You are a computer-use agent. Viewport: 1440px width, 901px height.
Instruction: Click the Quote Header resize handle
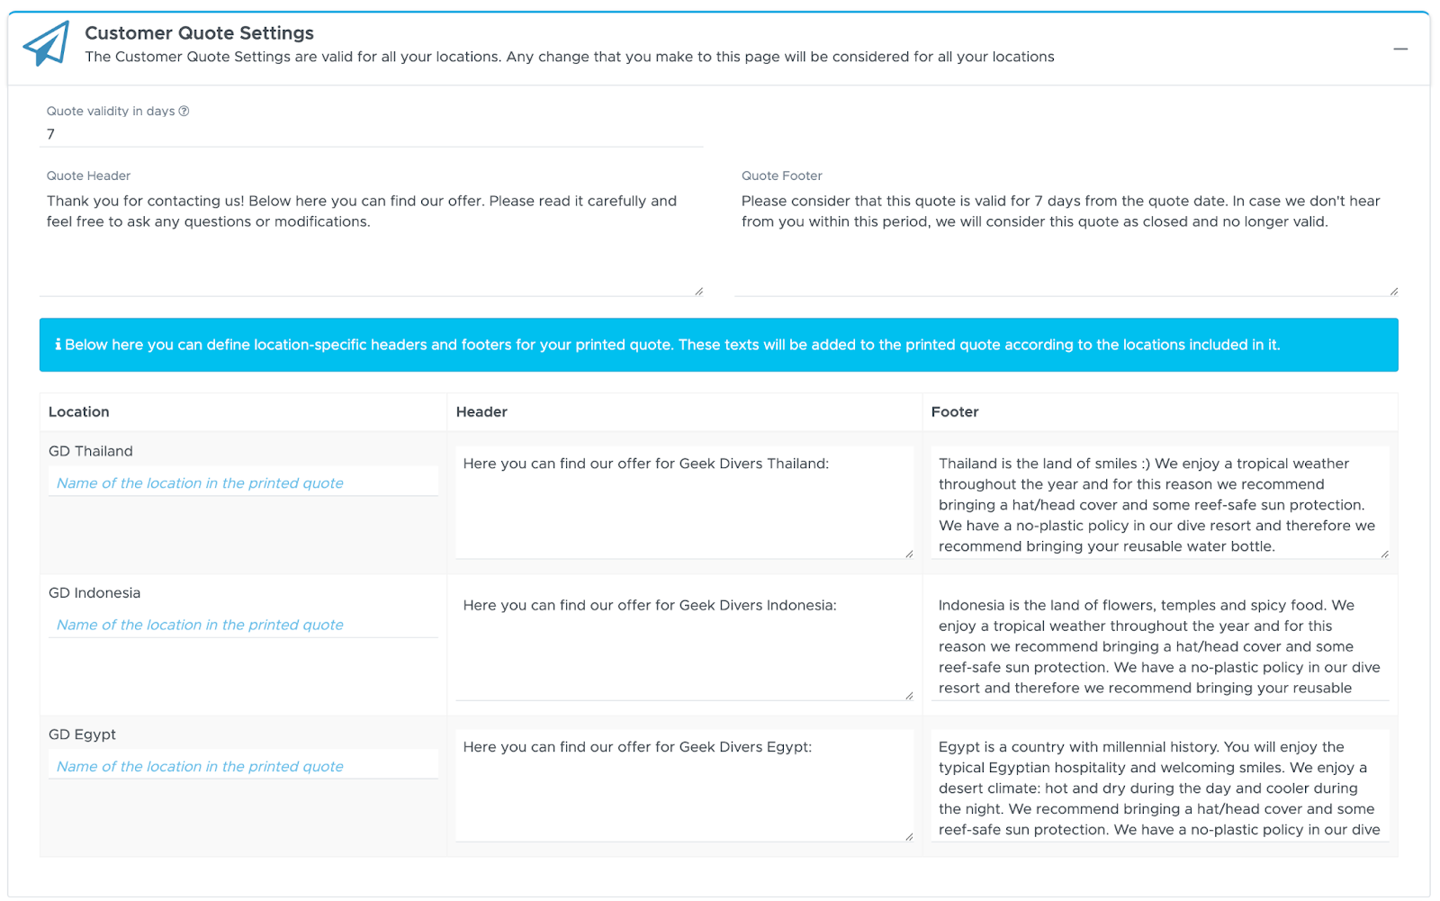coord(698,291)
